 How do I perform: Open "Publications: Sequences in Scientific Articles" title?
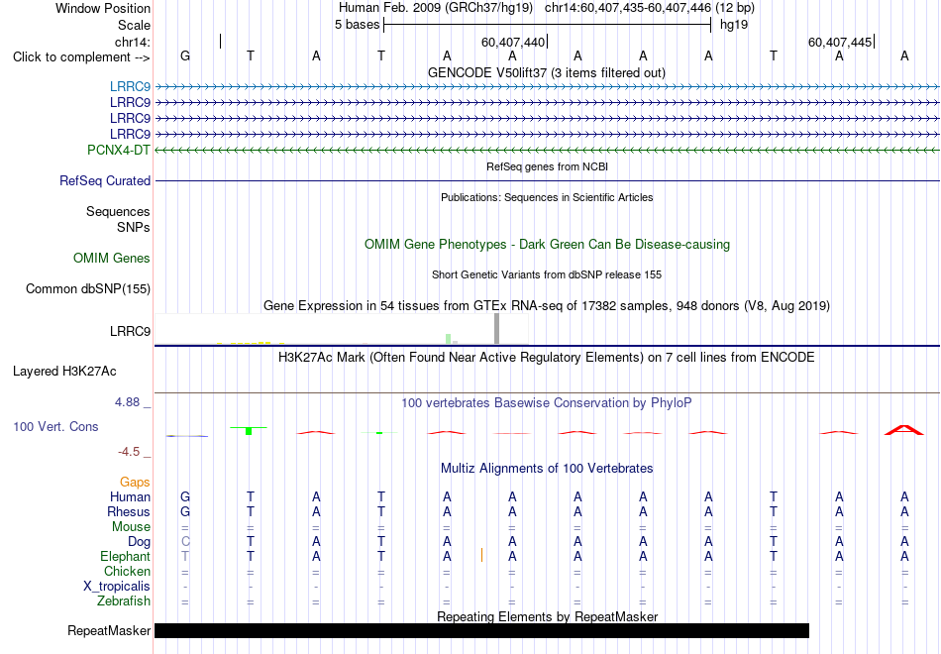tap(547, 197)
